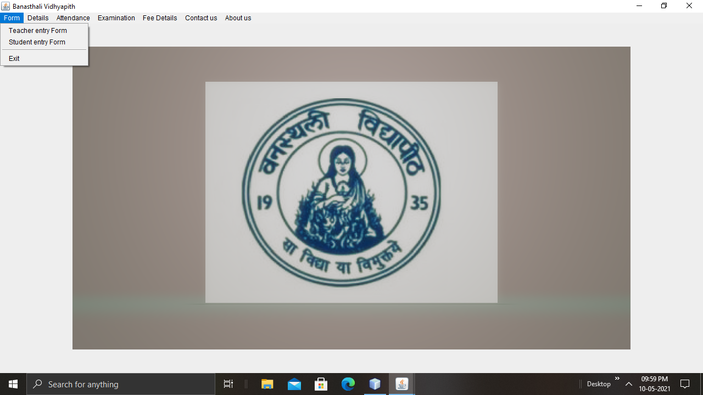Screen dimensions: 703x395
Task: Open the Mail app from the taskbar
Action: click(x=294, y=384)
